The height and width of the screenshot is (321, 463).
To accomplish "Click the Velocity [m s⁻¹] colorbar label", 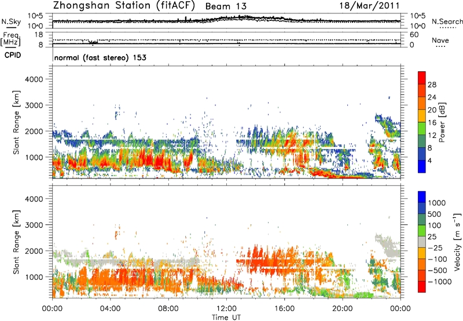I will (x=457, y=242).
